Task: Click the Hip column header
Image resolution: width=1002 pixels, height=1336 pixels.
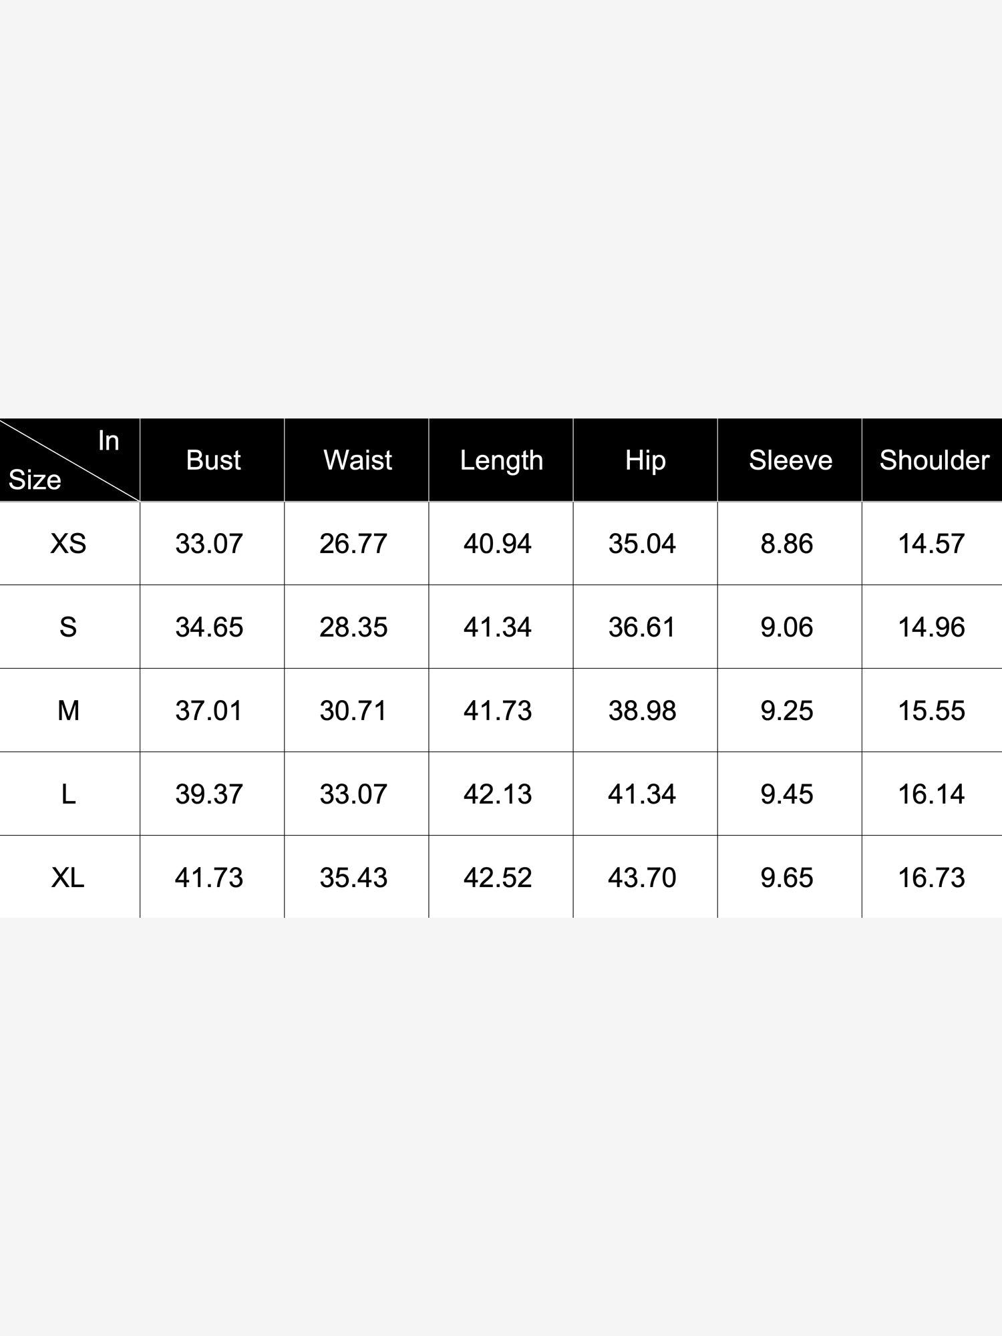Action: 645,461
